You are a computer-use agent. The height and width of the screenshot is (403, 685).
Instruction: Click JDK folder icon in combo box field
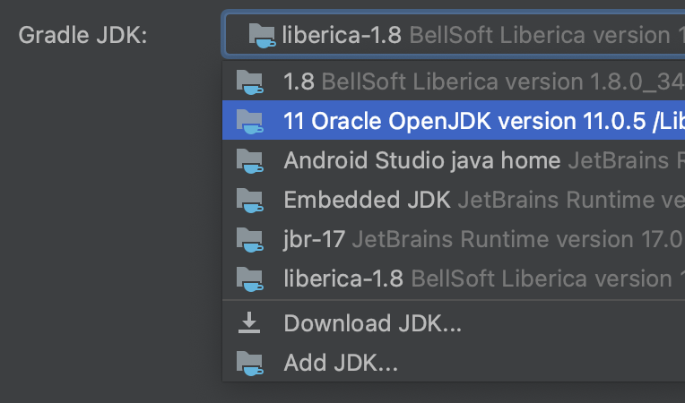click(262, 35)
